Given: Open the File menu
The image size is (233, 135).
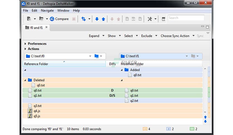Looking at the screenshot, I should tap(25, 11).
